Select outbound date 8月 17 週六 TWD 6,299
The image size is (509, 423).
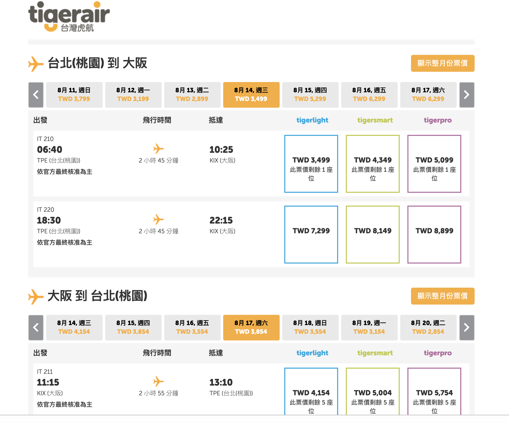click(x=428, y=95)
